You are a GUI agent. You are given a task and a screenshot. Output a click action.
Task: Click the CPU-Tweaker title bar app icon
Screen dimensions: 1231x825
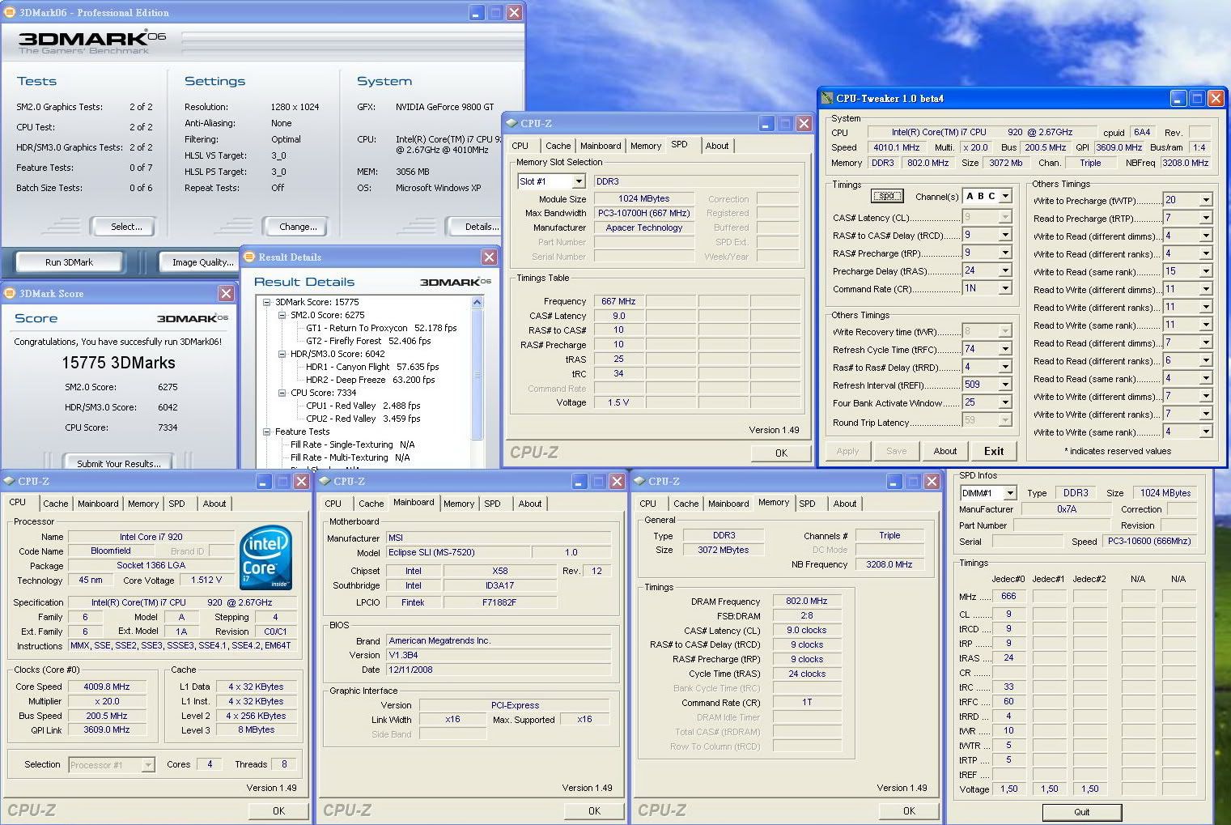(x=827, y=98)
